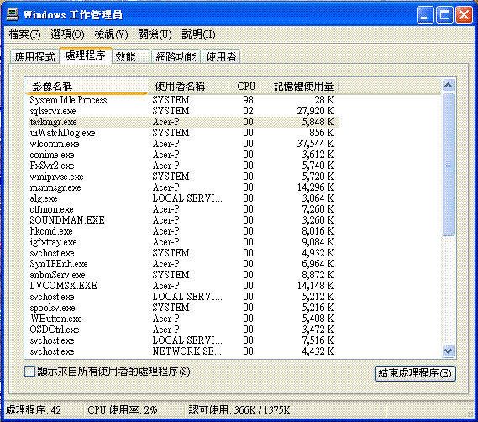478x422 pixels.
Task: Open the 檔案(F) menu
Action: [24, 34]
